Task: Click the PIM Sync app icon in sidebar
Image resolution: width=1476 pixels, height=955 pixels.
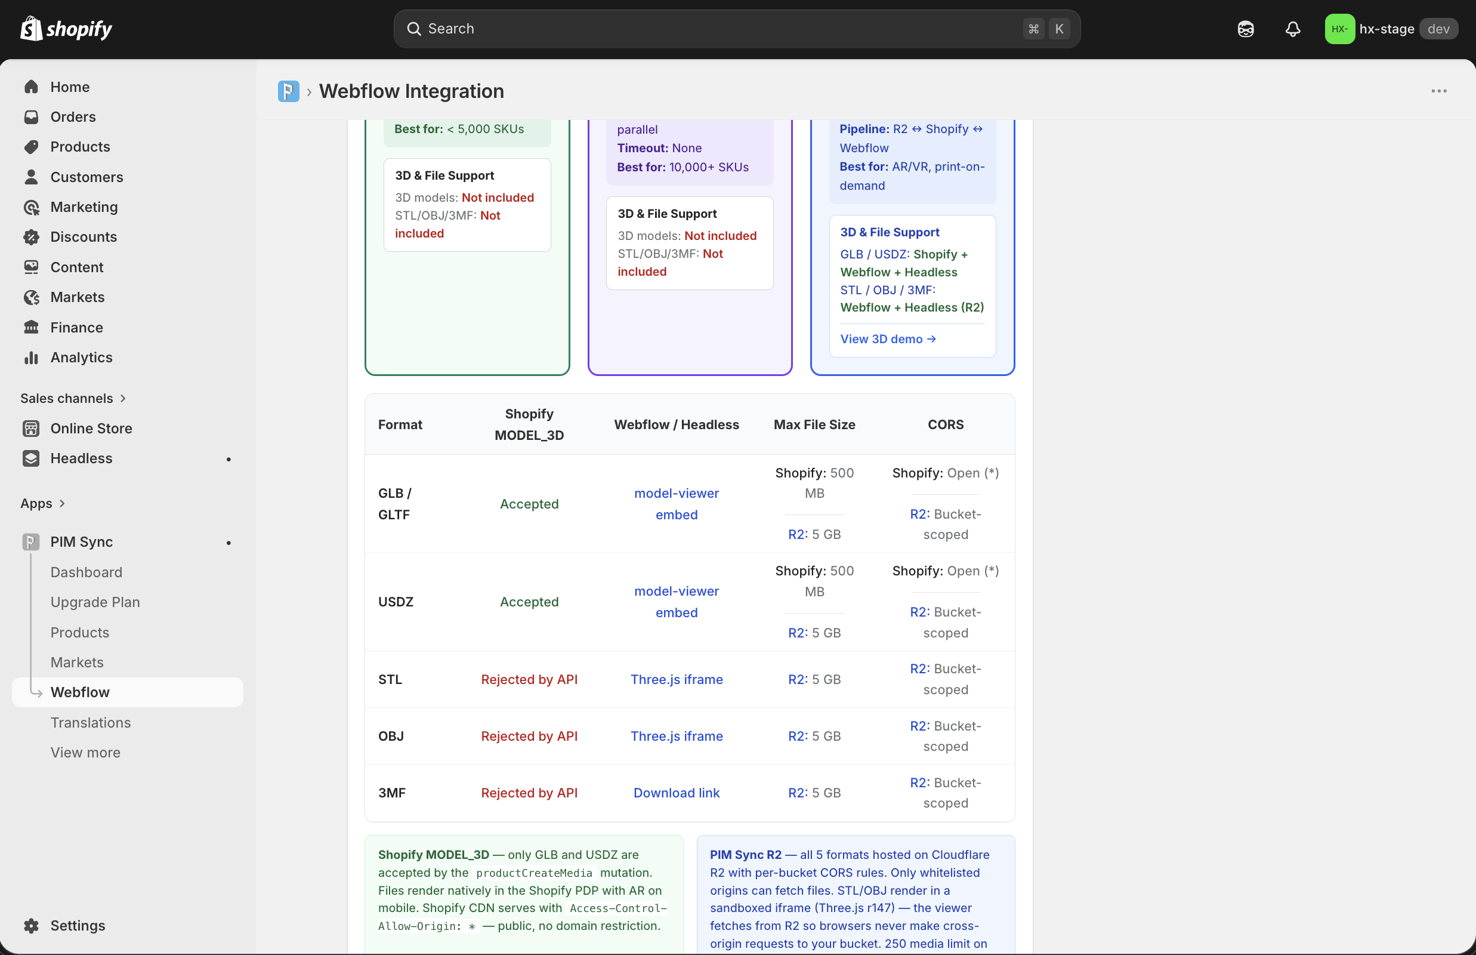Action: [31, 542]
